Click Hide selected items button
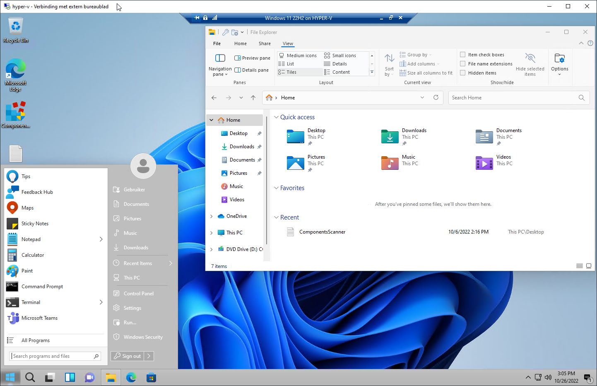597x386 pixels. point(530,65)
